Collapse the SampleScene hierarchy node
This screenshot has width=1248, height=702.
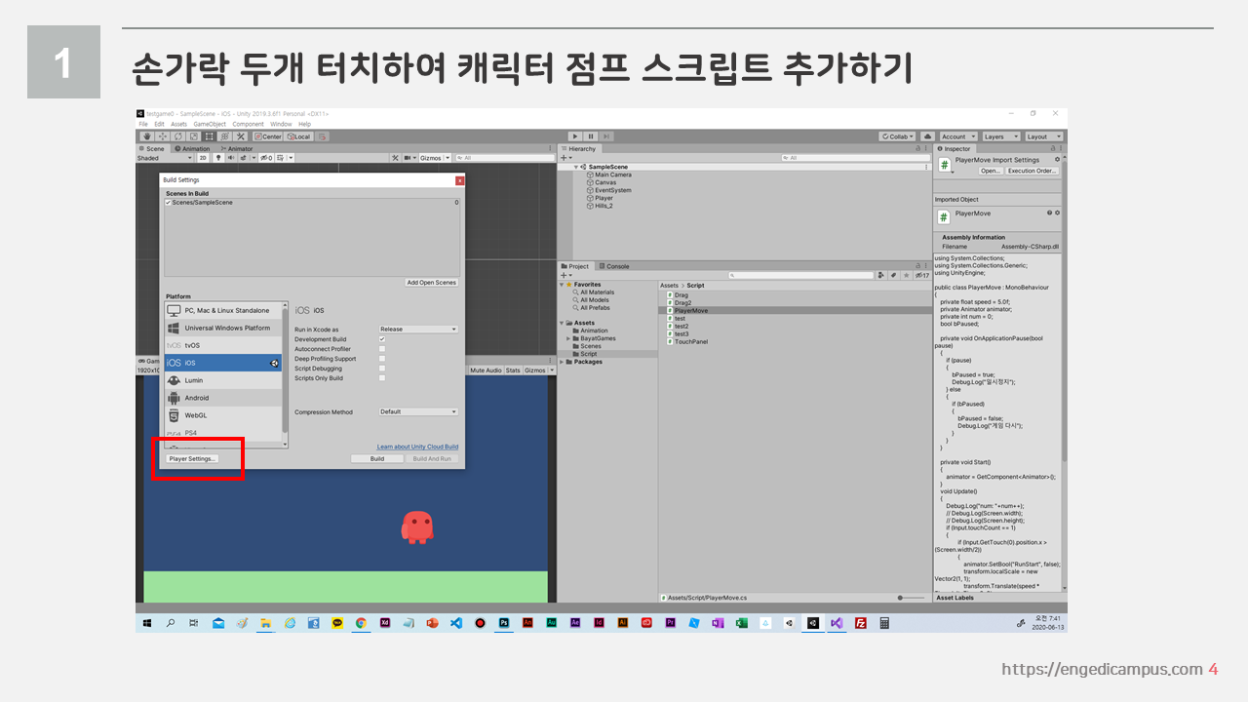click(576, 167)
